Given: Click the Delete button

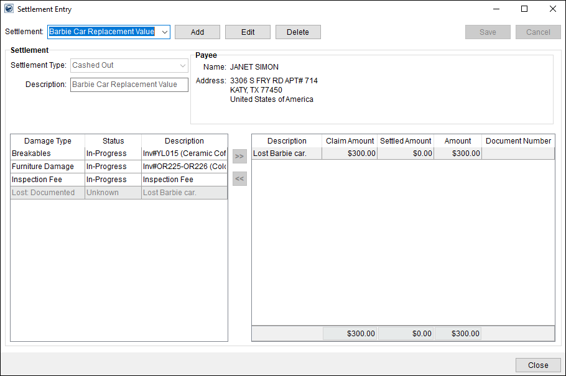Looking at the screenshot, I should 298,32.
